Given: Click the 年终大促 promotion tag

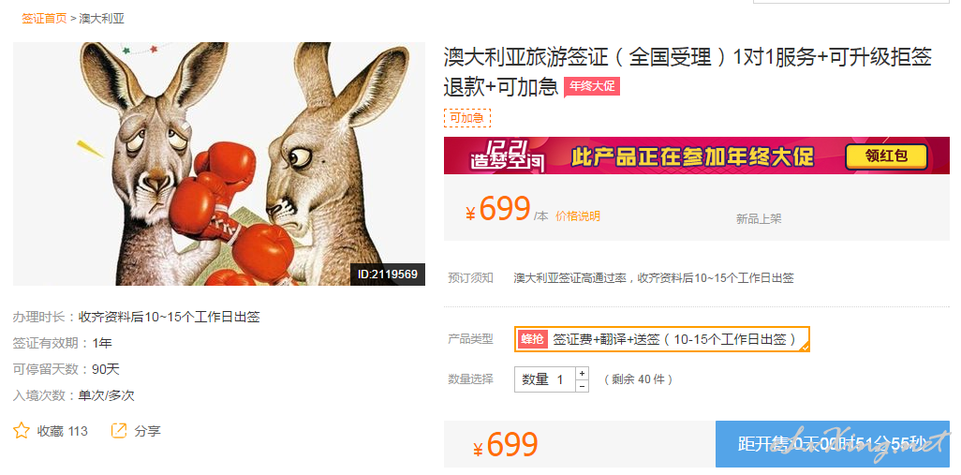Looking at the screenshot, I should click(x=592, y=86).
